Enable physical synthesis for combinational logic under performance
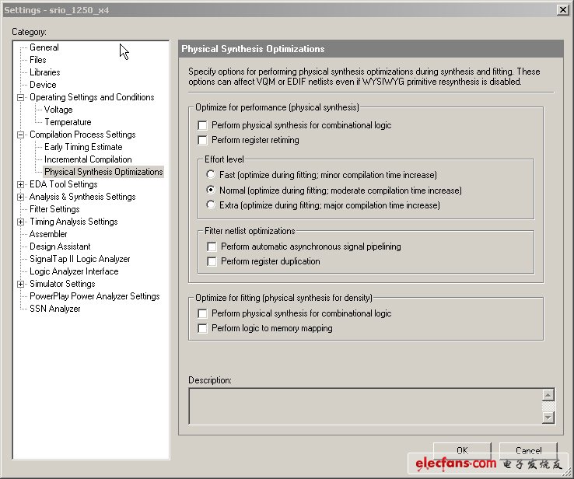Image resolution: width=574 pixels, height=479 pixels. point(203,125)
